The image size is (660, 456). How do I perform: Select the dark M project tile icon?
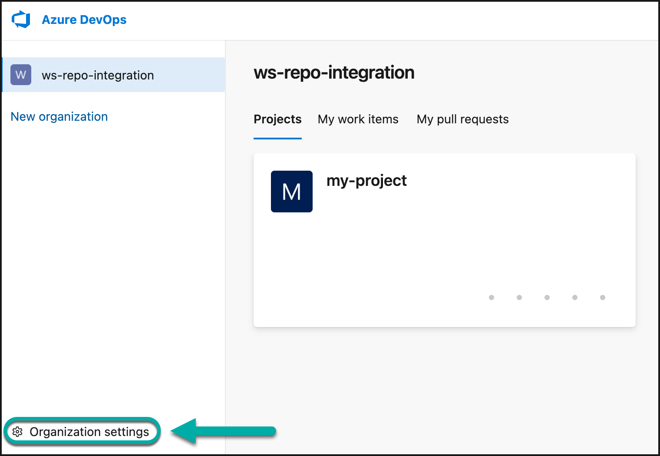tap(291, 191)
